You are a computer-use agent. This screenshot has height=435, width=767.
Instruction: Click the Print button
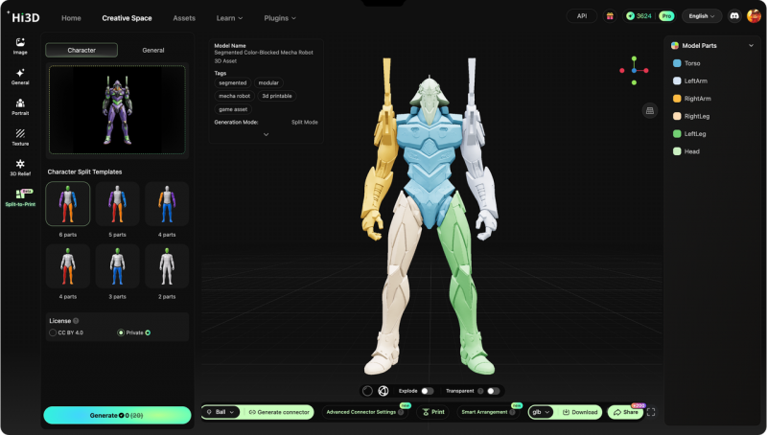[433, 412]
